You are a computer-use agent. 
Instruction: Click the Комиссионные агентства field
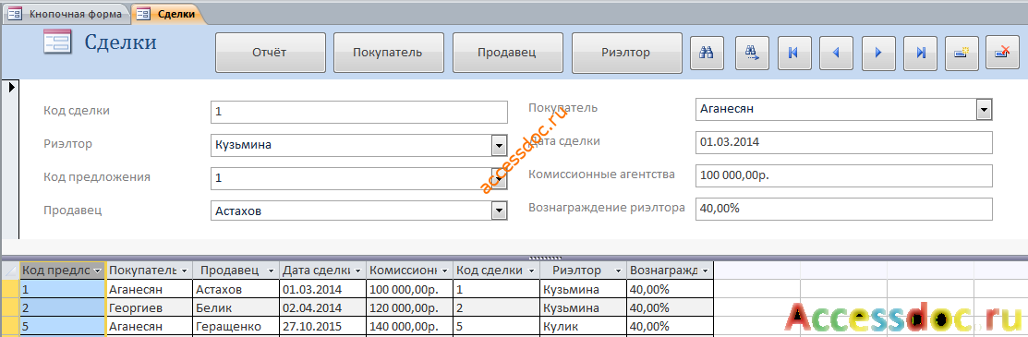(x=844, y=175)
